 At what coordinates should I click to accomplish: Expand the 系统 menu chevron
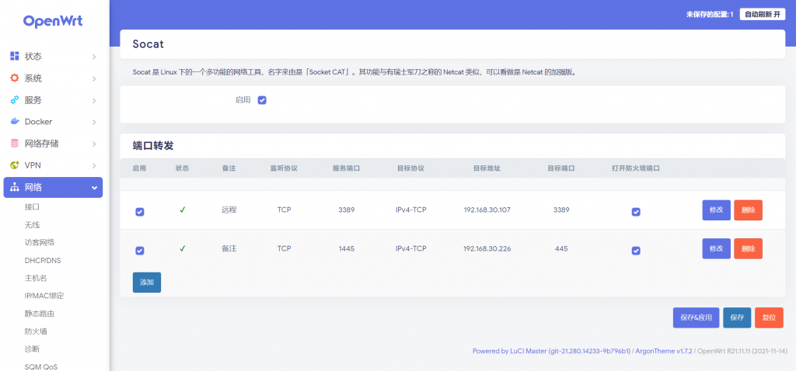pyautogui.click(x=94, y=78)
